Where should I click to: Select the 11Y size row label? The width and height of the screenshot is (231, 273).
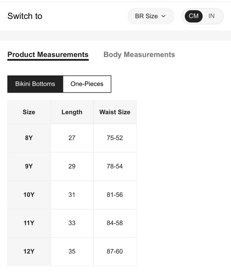coord(29,223)
